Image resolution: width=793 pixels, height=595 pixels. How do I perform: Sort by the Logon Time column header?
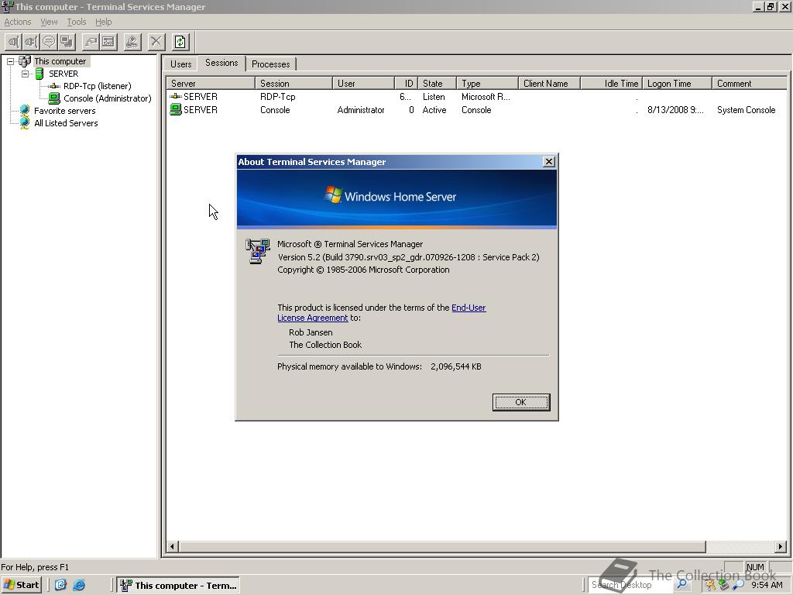click(677, 84)
